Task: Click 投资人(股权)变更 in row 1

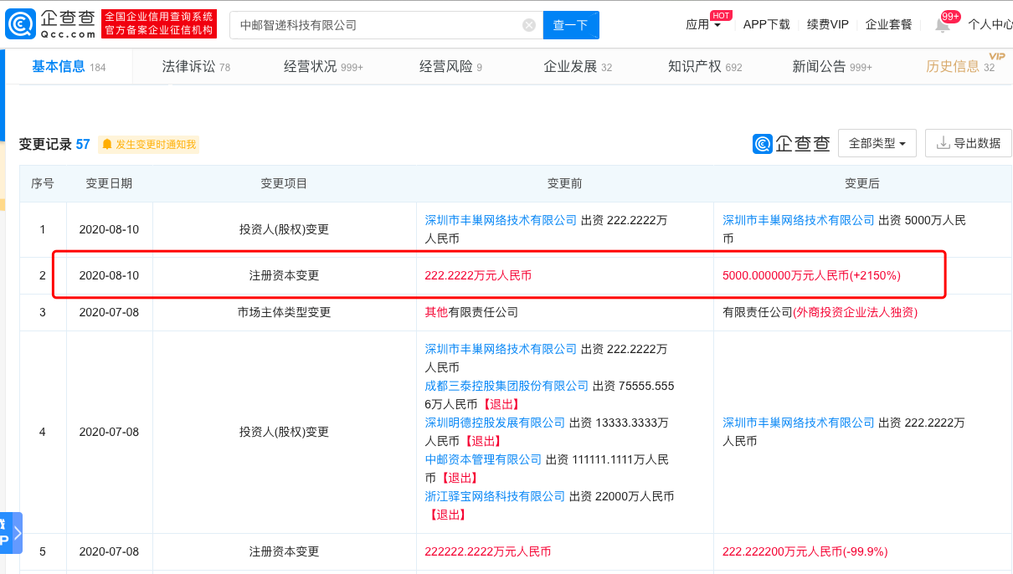Action: [284, 229]
